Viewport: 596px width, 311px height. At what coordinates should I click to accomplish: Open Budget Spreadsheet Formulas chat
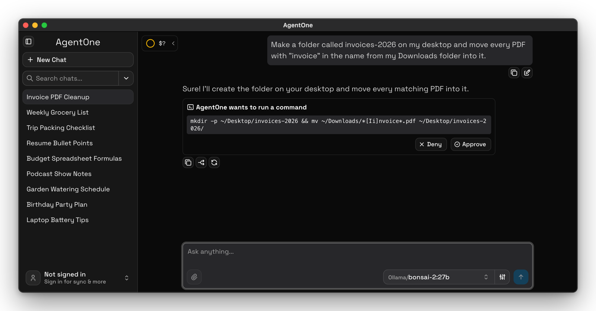78,158
